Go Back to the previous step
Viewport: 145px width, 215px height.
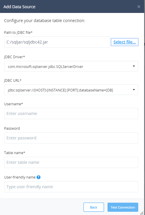point(94,207)
